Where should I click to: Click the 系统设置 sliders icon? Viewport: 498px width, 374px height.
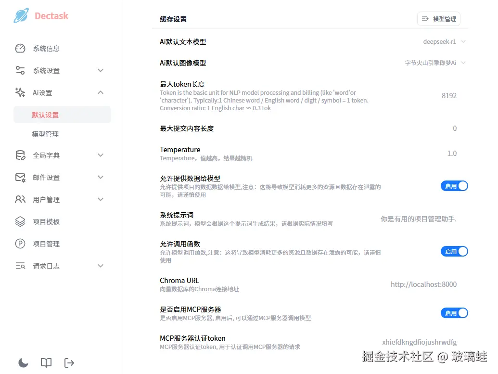pyautogui.click(x=20, y=70)
